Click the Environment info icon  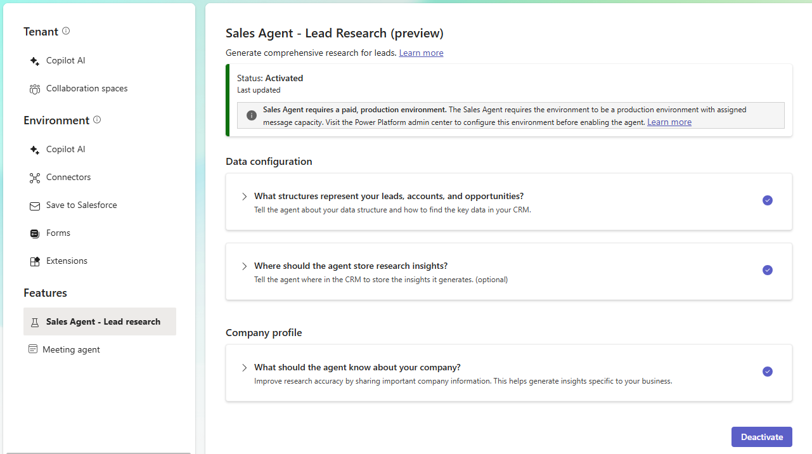(x=97, y=120)
